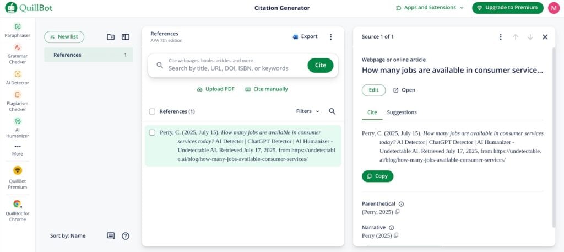This screenshot has height=252, width=564.
Task: Open source panel more options
Action: (x=500, y=37)
